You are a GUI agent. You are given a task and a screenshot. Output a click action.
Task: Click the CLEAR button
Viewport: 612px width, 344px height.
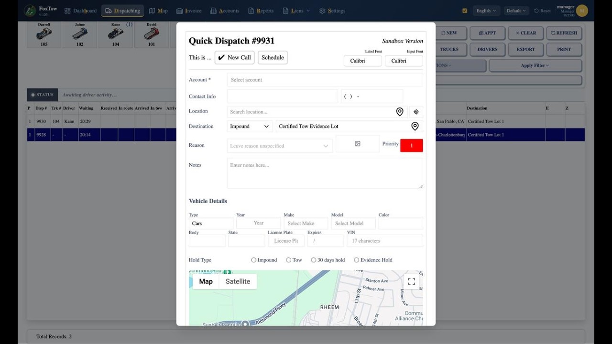pos(525,33)
